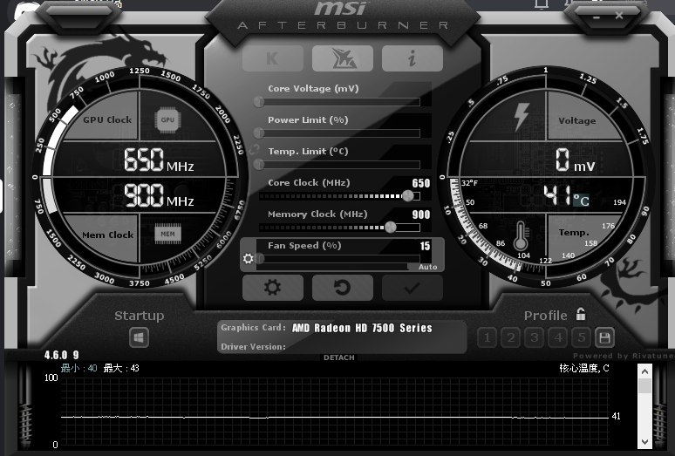This screenshot has width=675, height=456.
Task: Select profile slot 4
Action: pyautogui.click(x=558, y=337)
